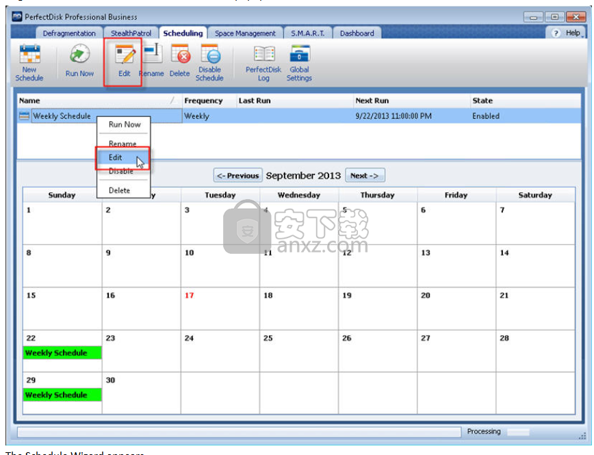Viewport: 594px width, 455px height.
Task: Click the New Schedule toolbar icon
Action: point(29,53)
